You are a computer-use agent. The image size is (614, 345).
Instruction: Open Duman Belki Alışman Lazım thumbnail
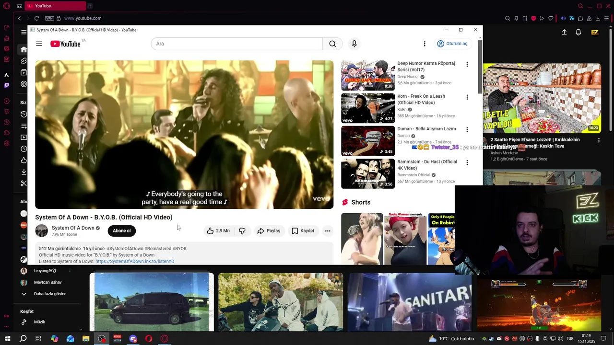(368, 141)
